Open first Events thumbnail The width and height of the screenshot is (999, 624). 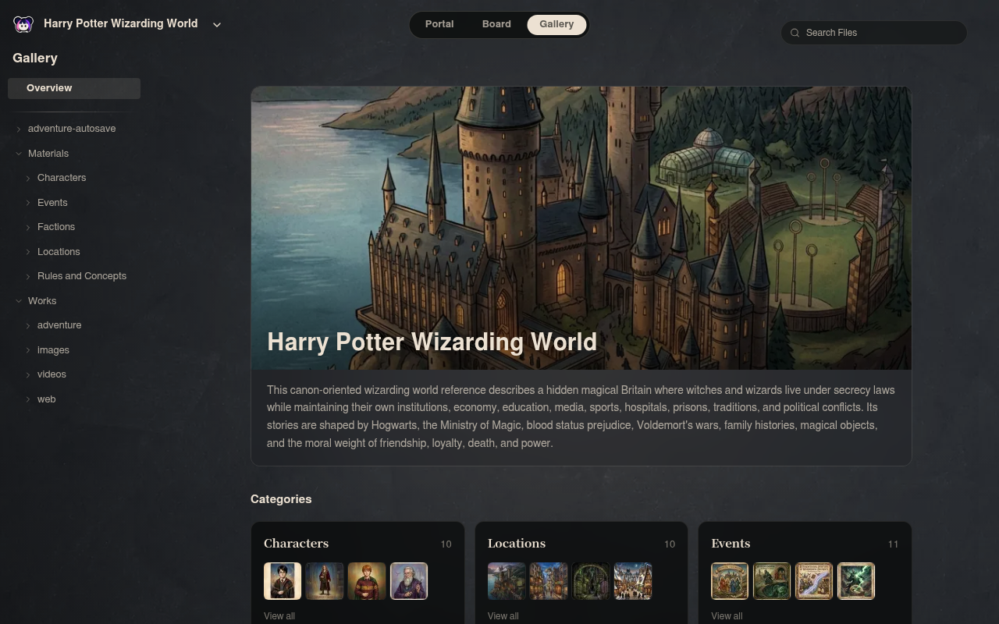(x=730, y=581)
